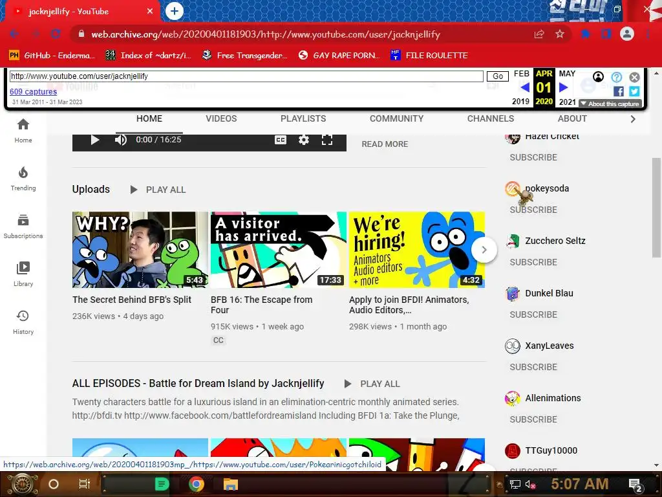Play all Uploads
This screenshot has width=662, height=497.
coord(158,190)
